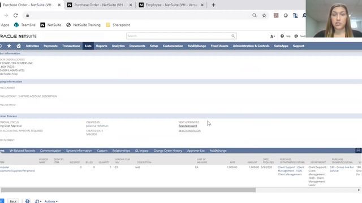This screenshot has width=362, height=203.
Task: Open the Analytics menu
Action: click(x=118, y=46)
